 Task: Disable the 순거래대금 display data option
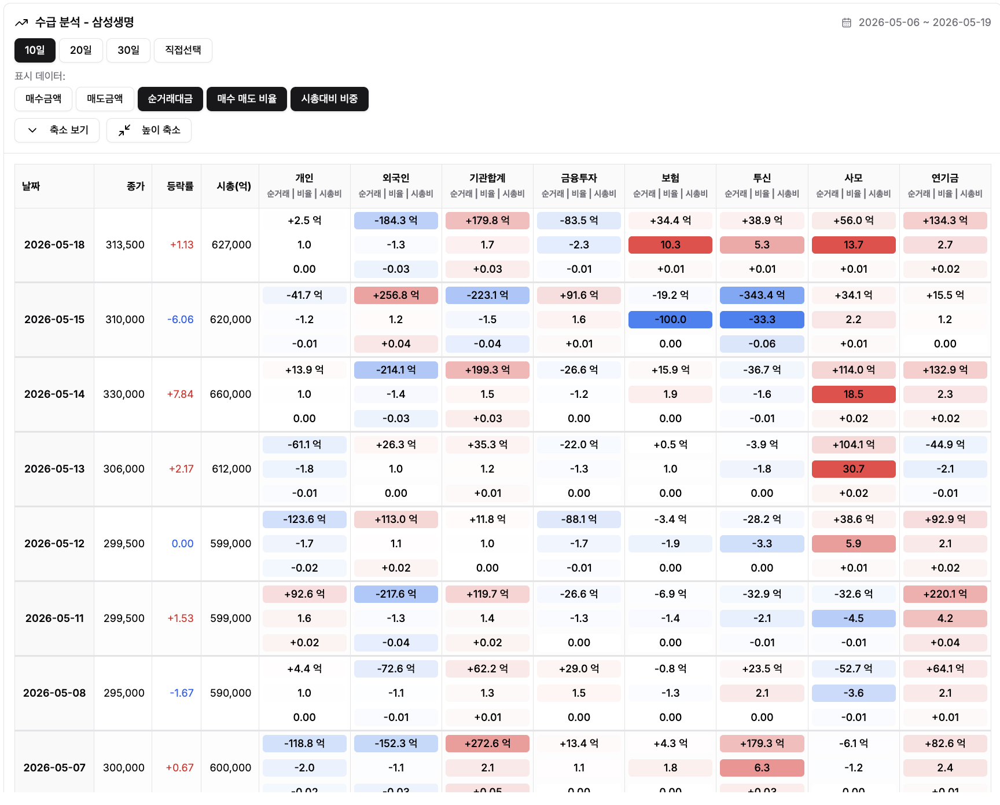170,99
